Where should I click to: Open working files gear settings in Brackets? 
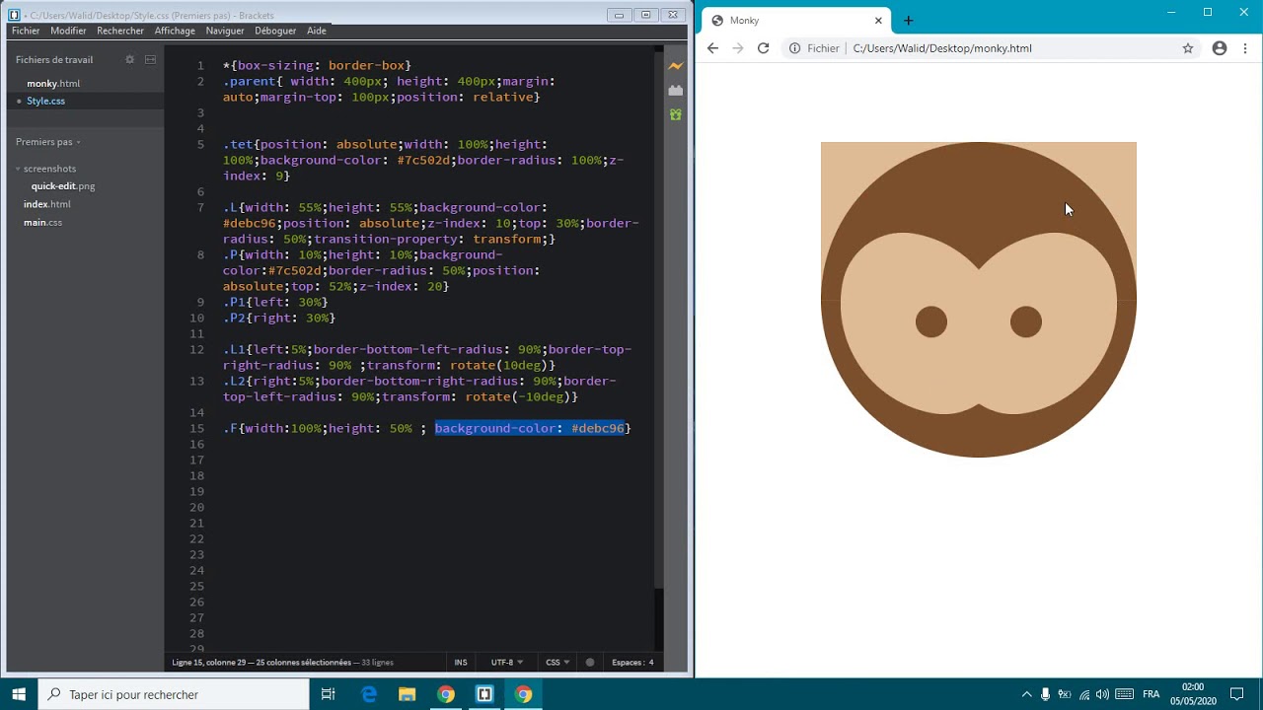(x=129, y=59)
